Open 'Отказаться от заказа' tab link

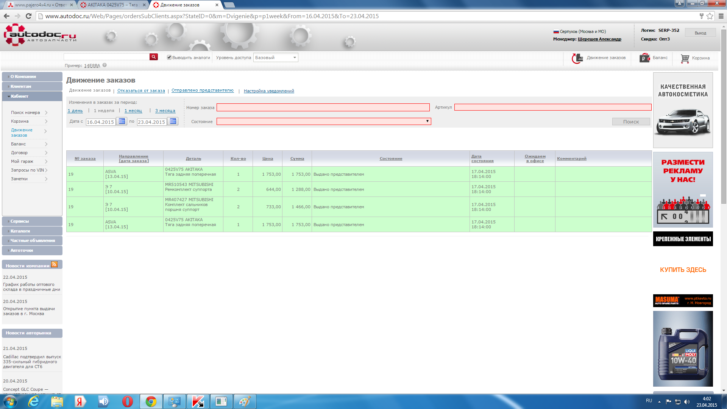click(x=141, y=91)
